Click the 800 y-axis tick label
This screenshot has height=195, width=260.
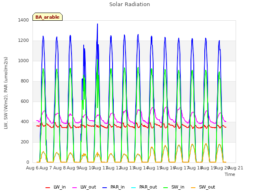tap(25, 81)
